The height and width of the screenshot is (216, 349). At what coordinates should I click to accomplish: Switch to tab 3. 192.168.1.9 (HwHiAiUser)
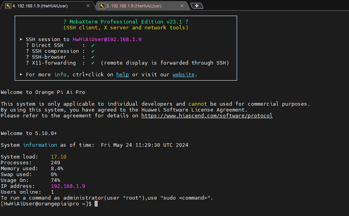click(x=142, y=6)
